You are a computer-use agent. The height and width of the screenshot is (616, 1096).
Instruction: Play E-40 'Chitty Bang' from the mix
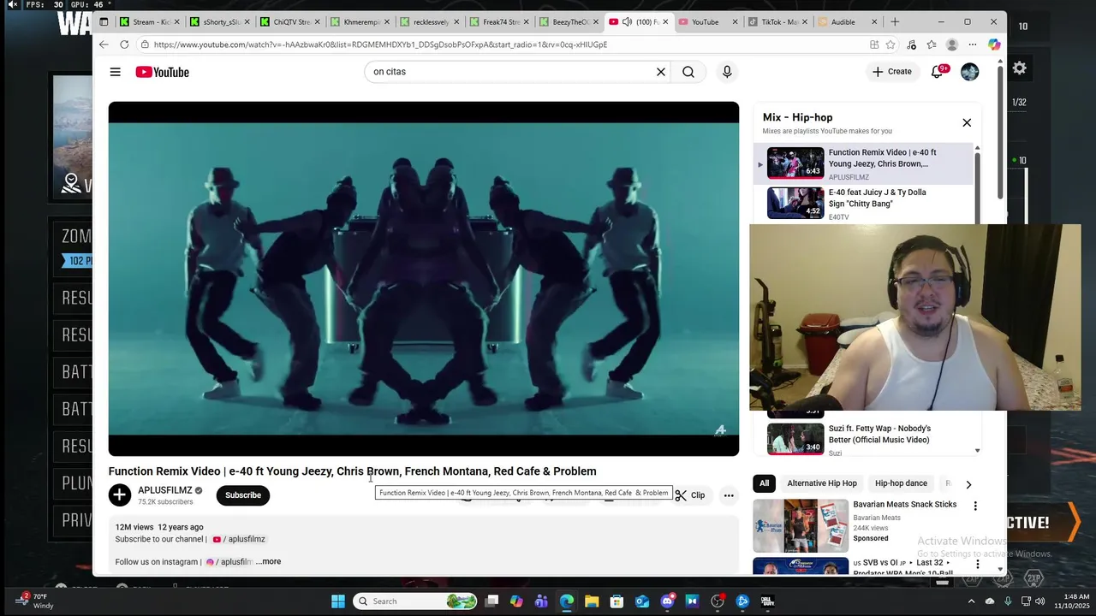tap(863, 204)
